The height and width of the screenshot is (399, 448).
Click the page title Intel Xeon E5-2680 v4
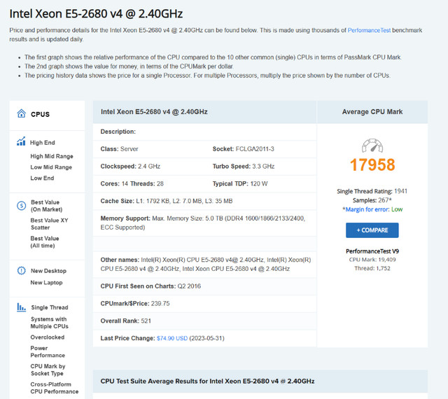pyautogui.click(x=96, y=14)
